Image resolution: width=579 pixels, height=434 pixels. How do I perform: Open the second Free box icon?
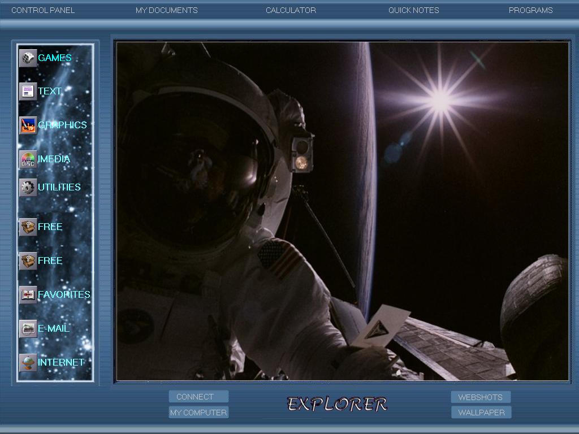pyautogui.click(x=28, y=261)
